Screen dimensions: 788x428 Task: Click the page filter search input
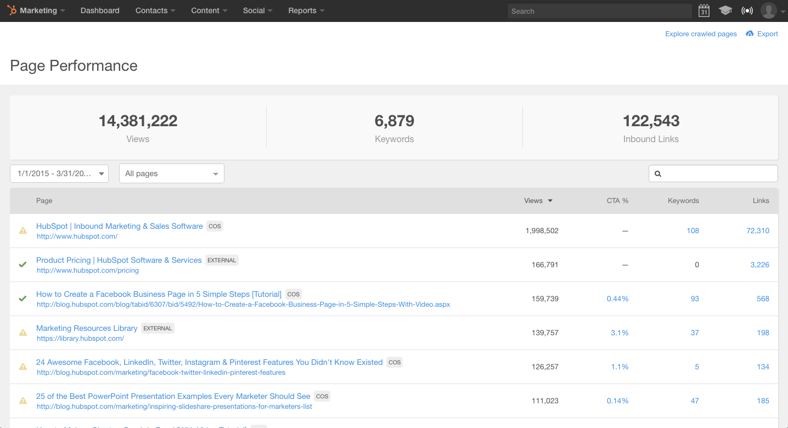(x=713, y=173)
